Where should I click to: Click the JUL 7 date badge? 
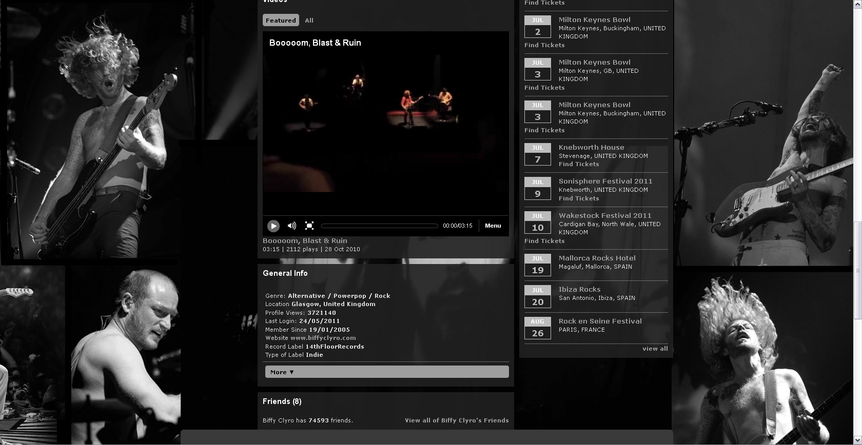coord(538,154)
